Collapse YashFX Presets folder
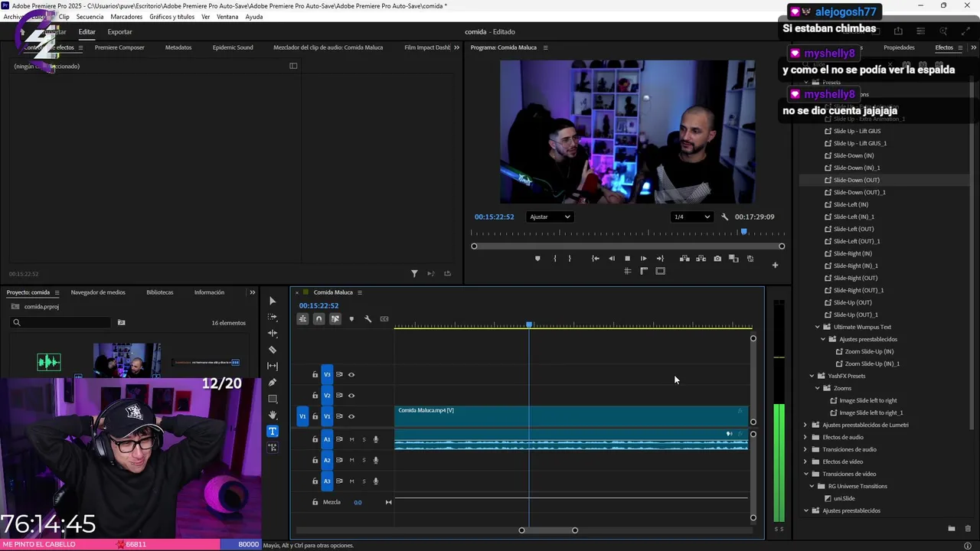The width and height of the screenshot is (980, 551). pos(812,376)
